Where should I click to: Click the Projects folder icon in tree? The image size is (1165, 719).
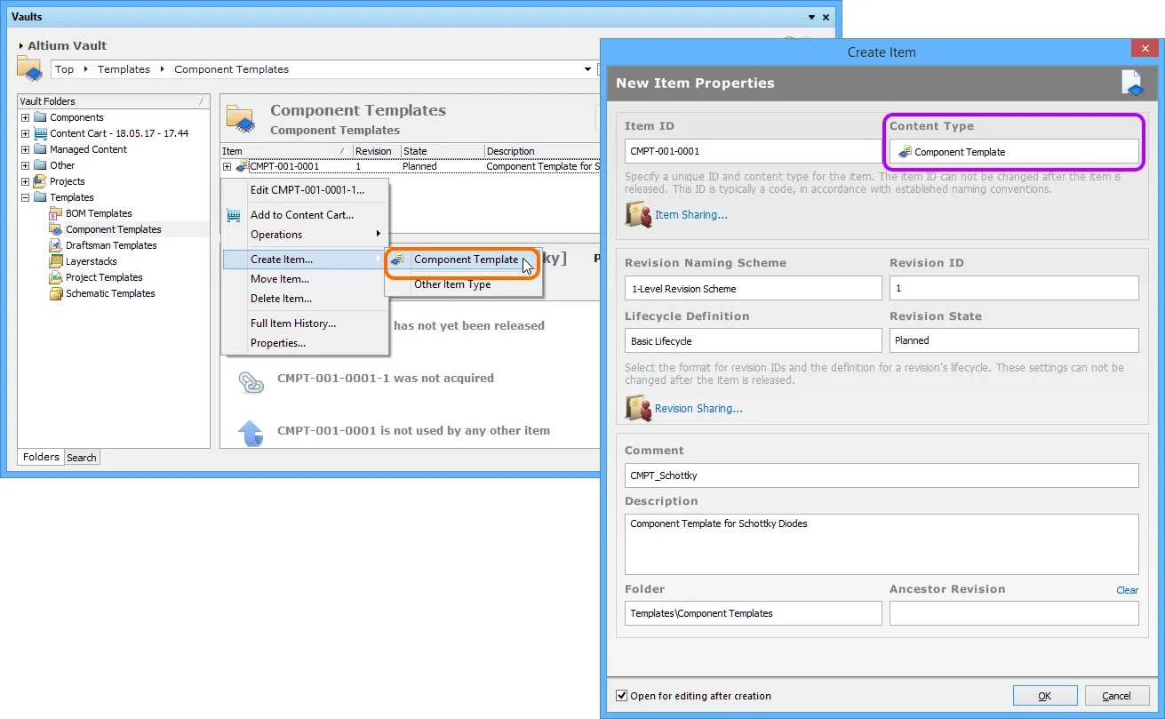point(40,181)
